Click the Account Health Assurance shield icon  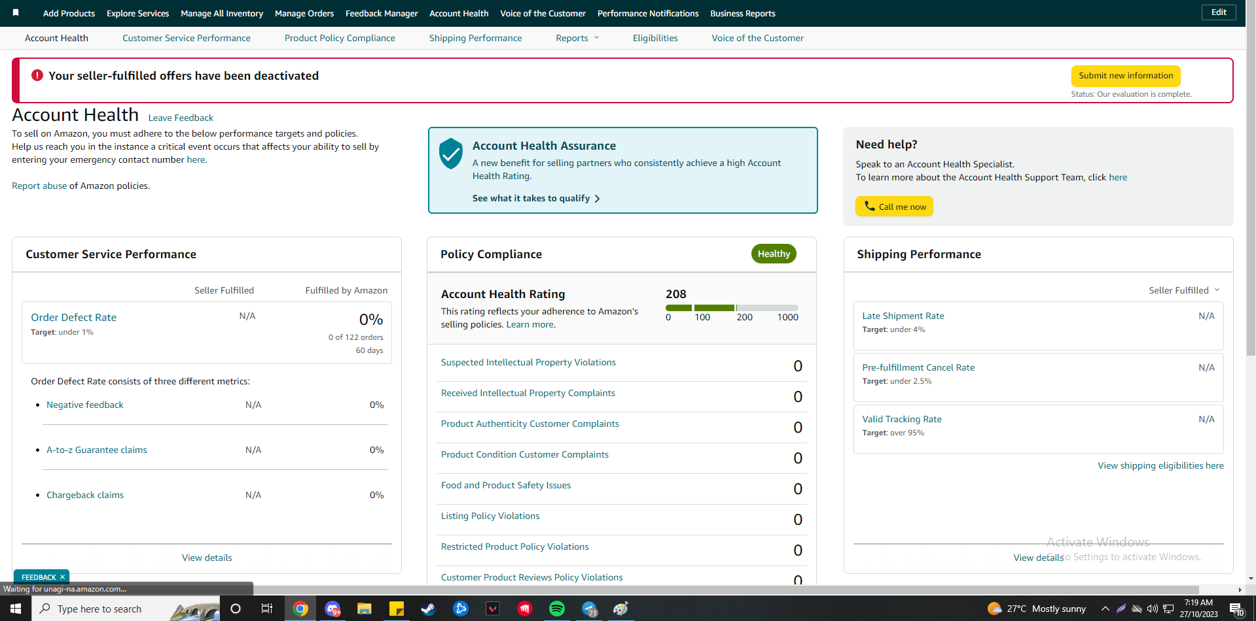(x=451, y=154)
